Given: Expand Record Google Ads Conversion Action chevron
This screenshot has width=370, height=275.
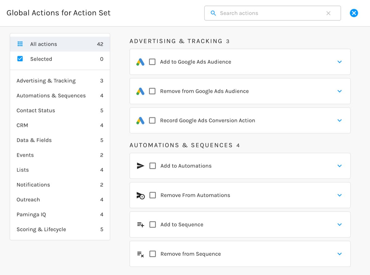Looking at the screenshot, I should 340,121.
